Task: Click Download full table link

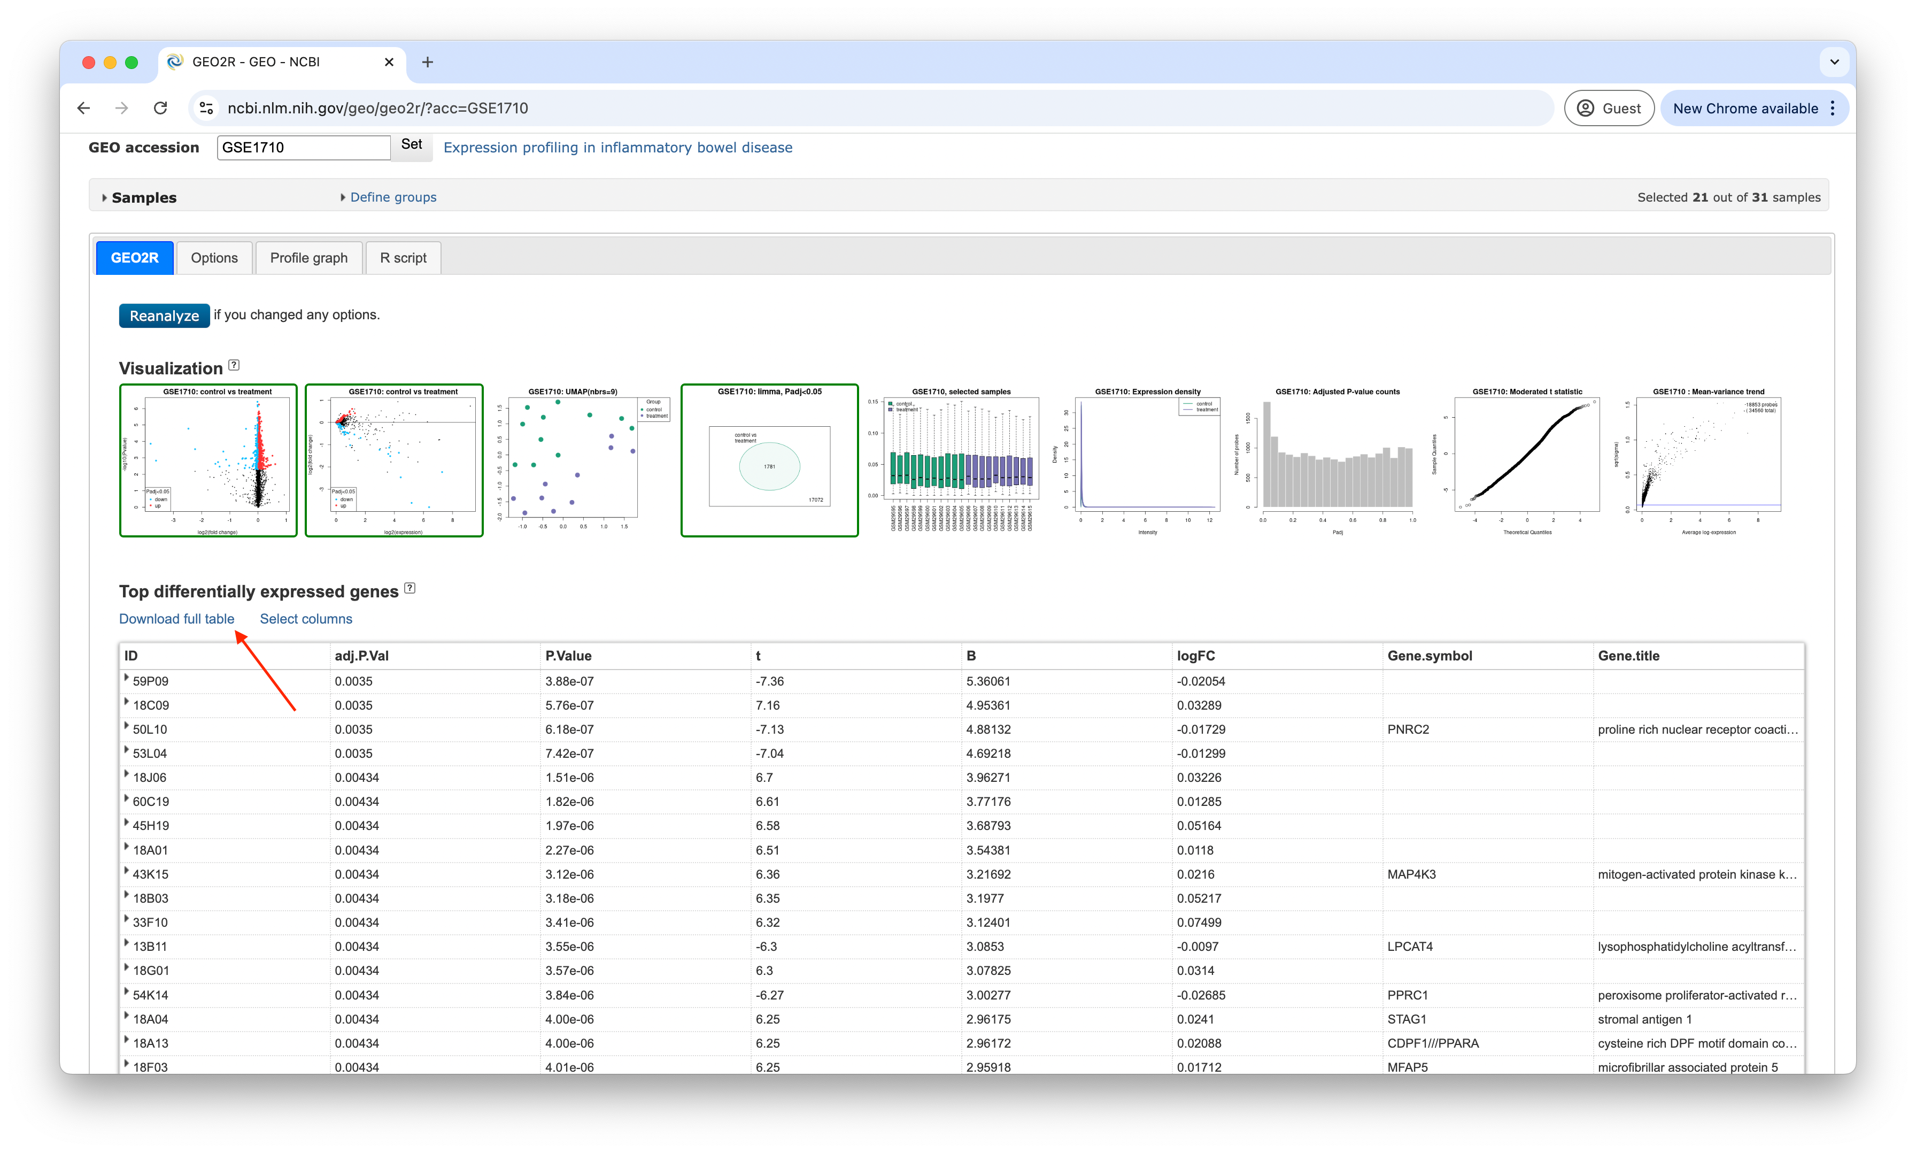Action: tap(176, 618)
